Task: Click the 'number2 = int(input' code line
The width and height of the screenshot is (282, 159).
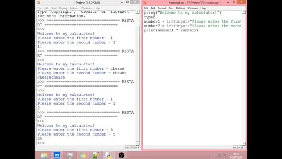Action: click(193, 26)
